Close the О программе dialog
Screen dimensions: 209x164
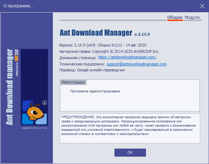pyautogui.click(x=202, y=6)
